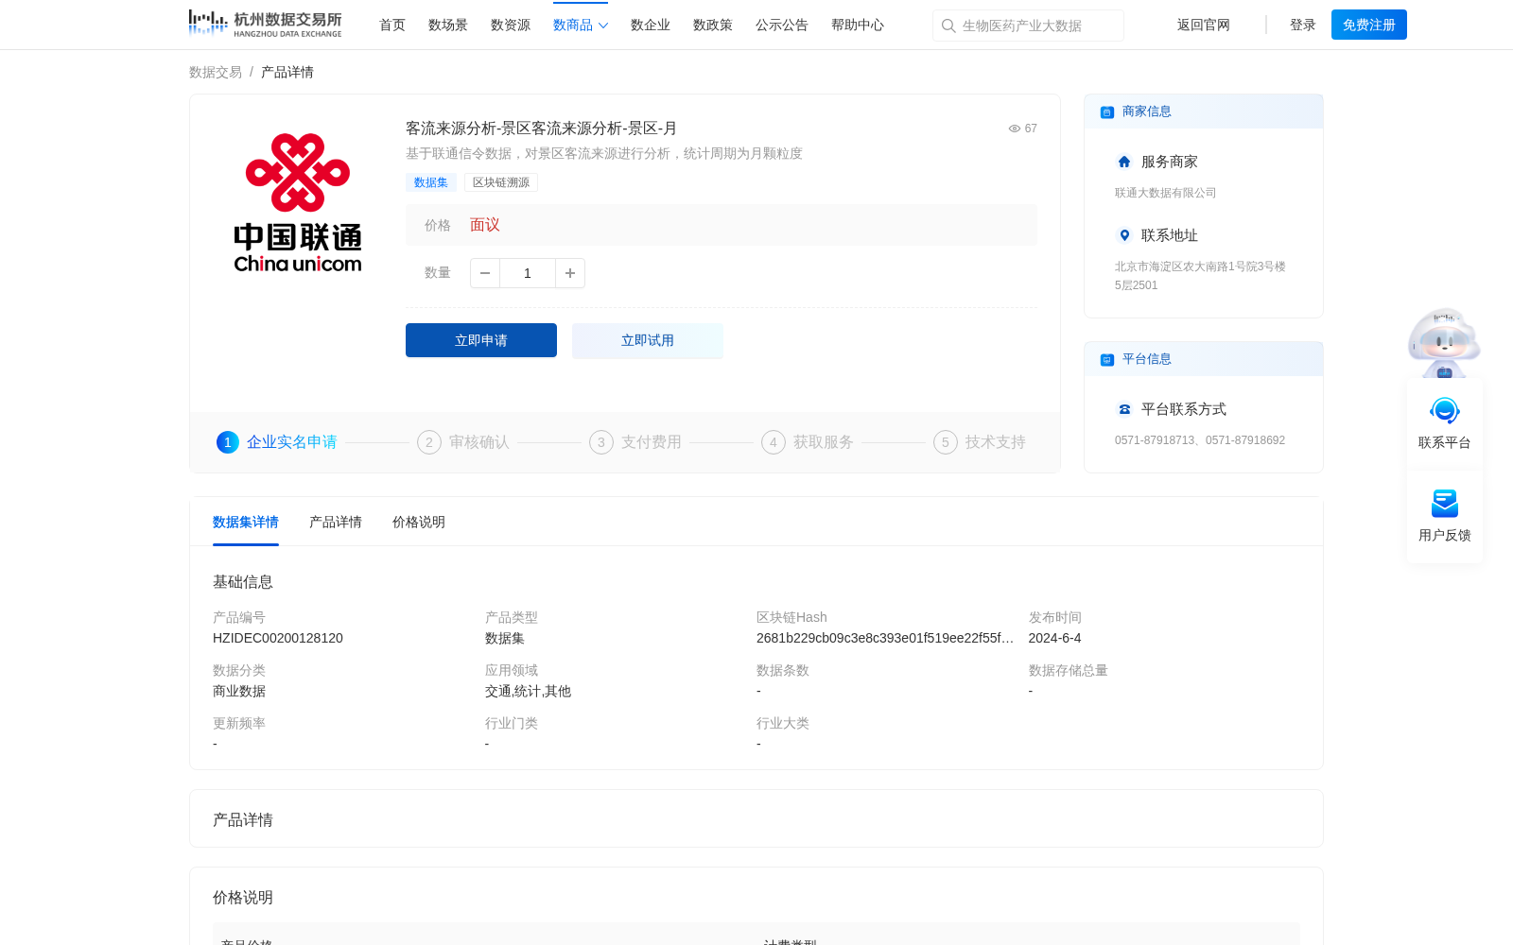Click step 5 circle 技术支持
The width and height of the screenshot is (1513, 945).
click(x=946, y=442)
